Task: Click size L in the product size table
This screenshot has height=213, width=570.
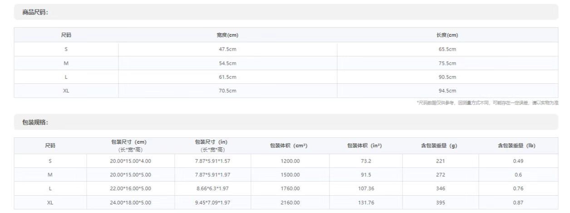Action: point(66,77)
